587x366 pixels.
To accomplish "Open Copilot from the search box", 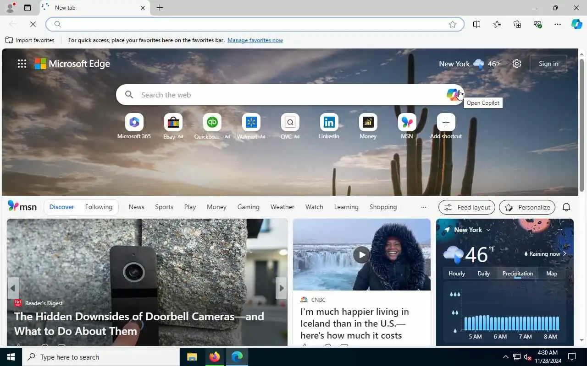I will coord(453,95).
